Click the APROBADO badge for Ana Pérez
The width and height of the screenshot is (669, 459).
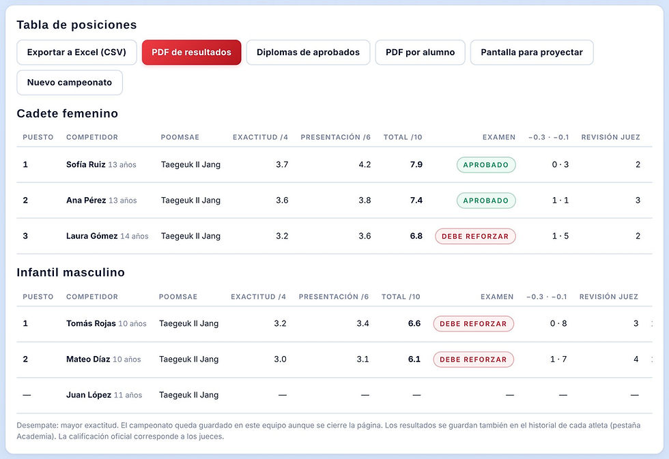tap(486, 201)
